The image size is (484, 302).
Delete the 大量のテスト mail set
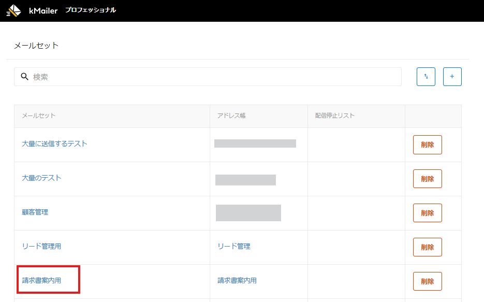(427, 179)
